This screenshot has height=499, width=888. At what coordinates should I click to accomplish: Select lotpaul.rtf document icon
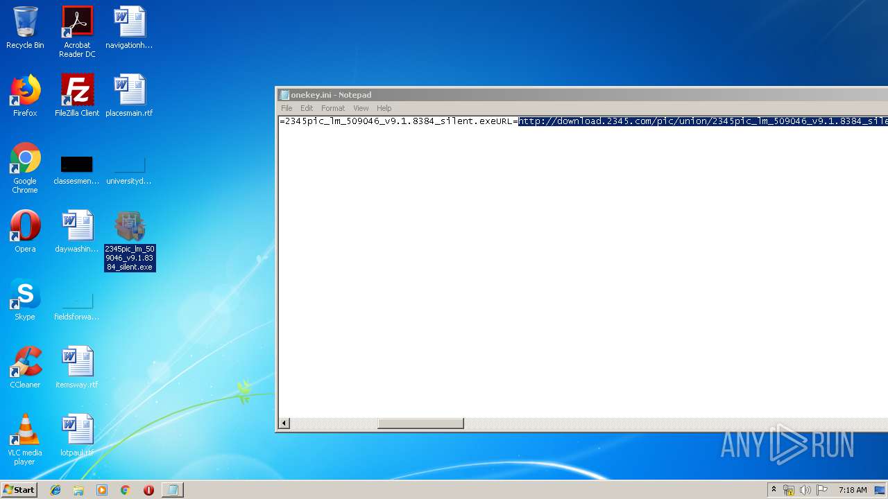[x=77, y=435]
